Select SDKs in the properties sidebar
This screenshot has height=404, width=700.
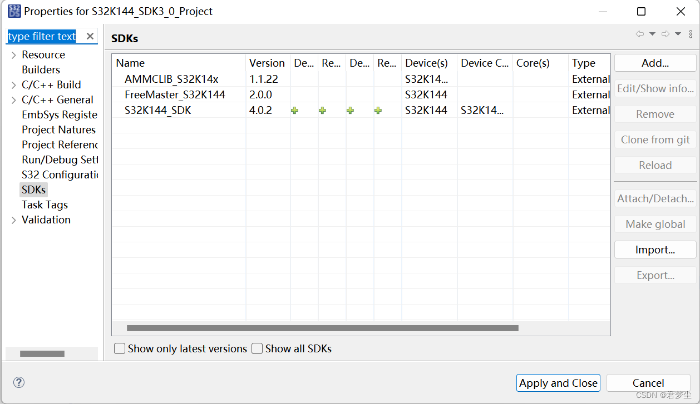pos(33,189)
